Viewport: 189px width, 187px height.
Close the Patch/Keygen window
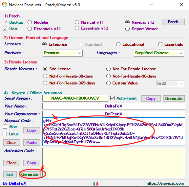181,5
